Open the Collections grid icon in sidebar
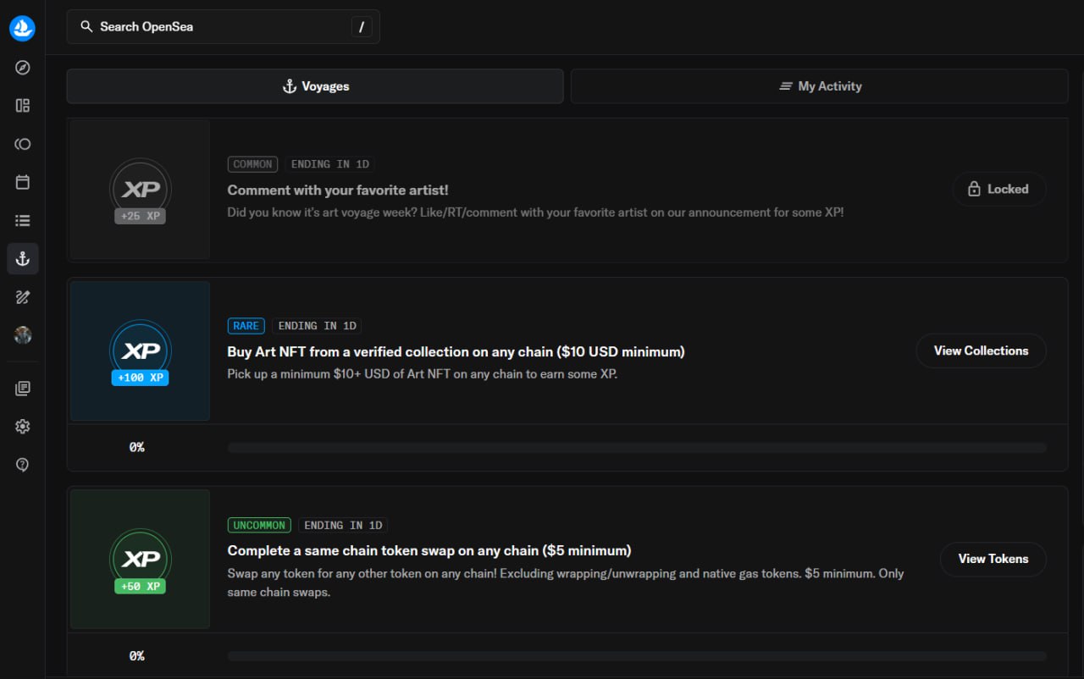 point(23,106)
